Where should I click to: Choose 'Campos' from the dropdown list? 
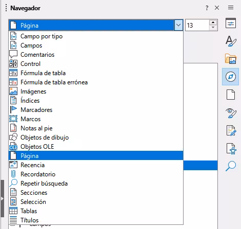(96, 45)
